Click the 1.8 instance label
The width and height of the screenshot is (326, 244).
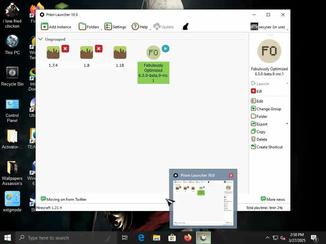87,65
